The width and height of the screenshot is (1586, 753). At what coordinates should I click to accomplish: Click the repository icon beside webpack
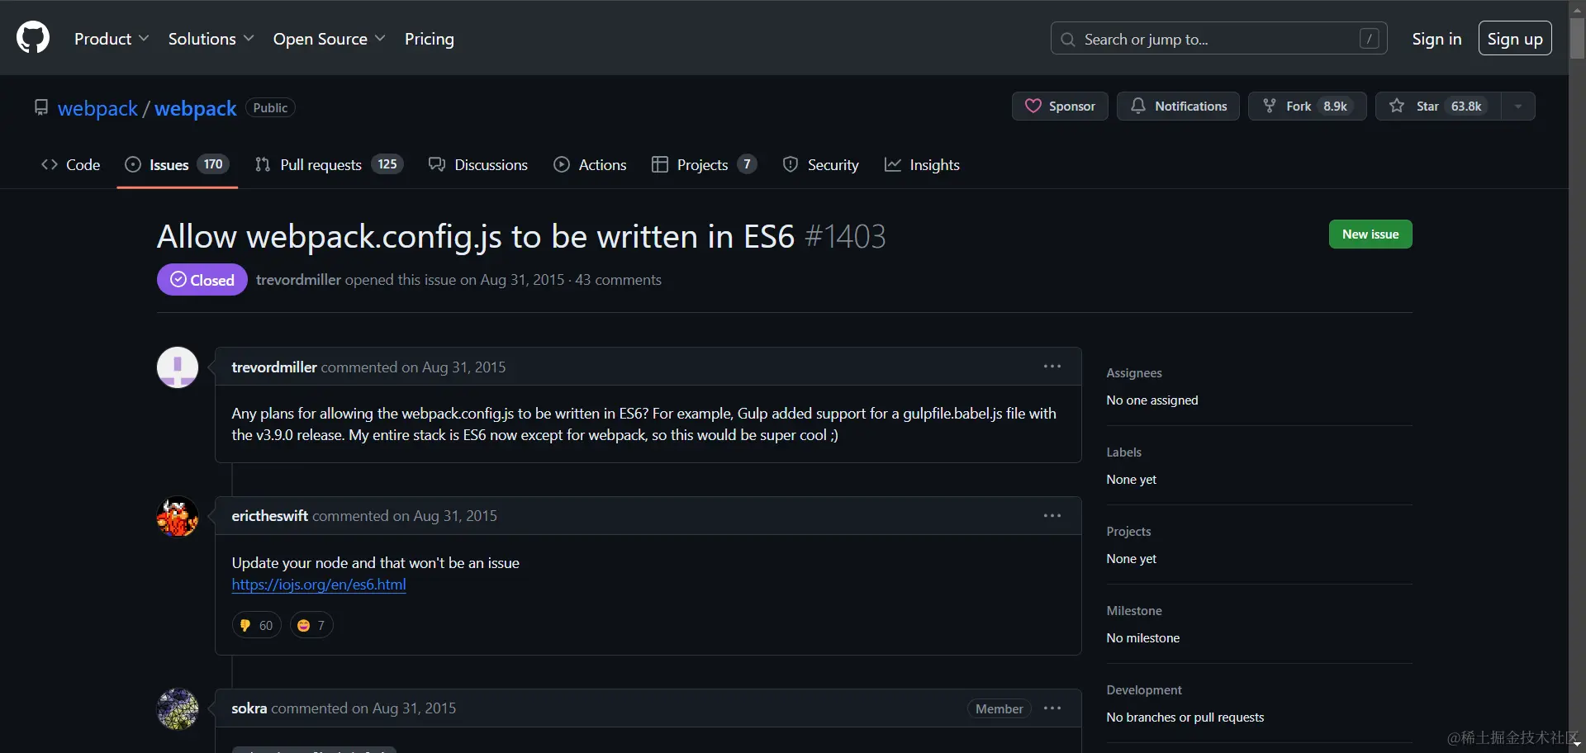[x=41, y=107]
